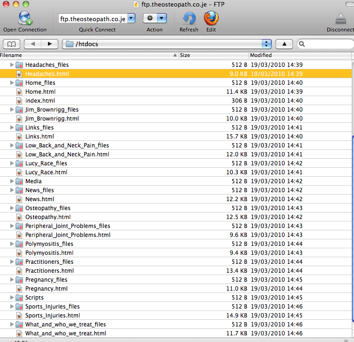Go back with the left arrow
Image resolution: width=354 pixels, height=342 pixels.
point(33,44)
